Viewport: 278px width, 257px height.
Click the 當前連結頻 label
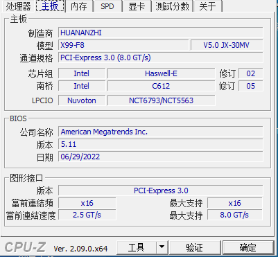pos(32,204)
